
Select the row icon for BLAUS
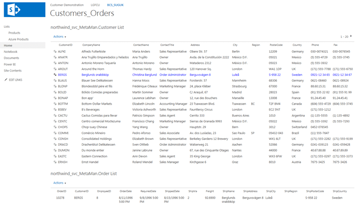(x=55, y=81)
